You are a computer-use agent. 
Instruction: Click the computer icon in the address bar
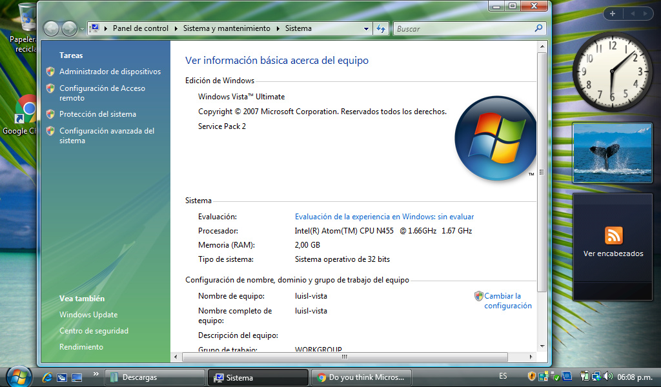[94, 28]
